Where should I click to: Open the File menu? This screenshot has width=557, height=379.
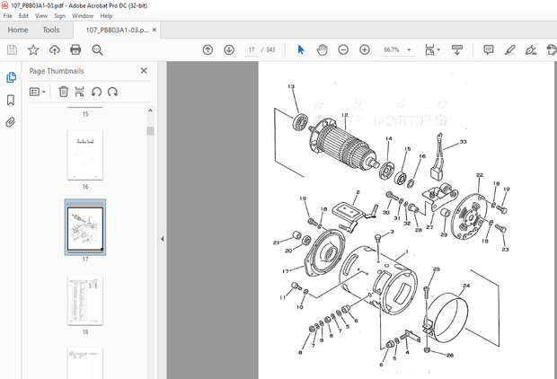pyautogui.click(x=7, y=15)
